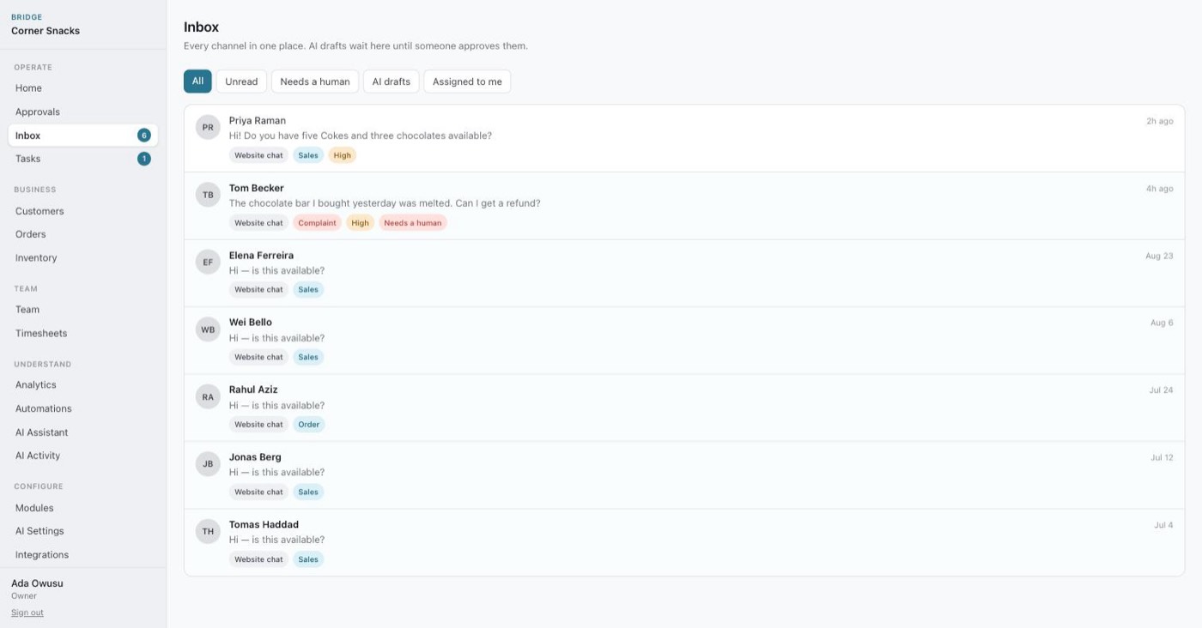Click the Aug 23 timestamp
The height and width of the screenshot is (628, 1202).
coord(1159,256)
